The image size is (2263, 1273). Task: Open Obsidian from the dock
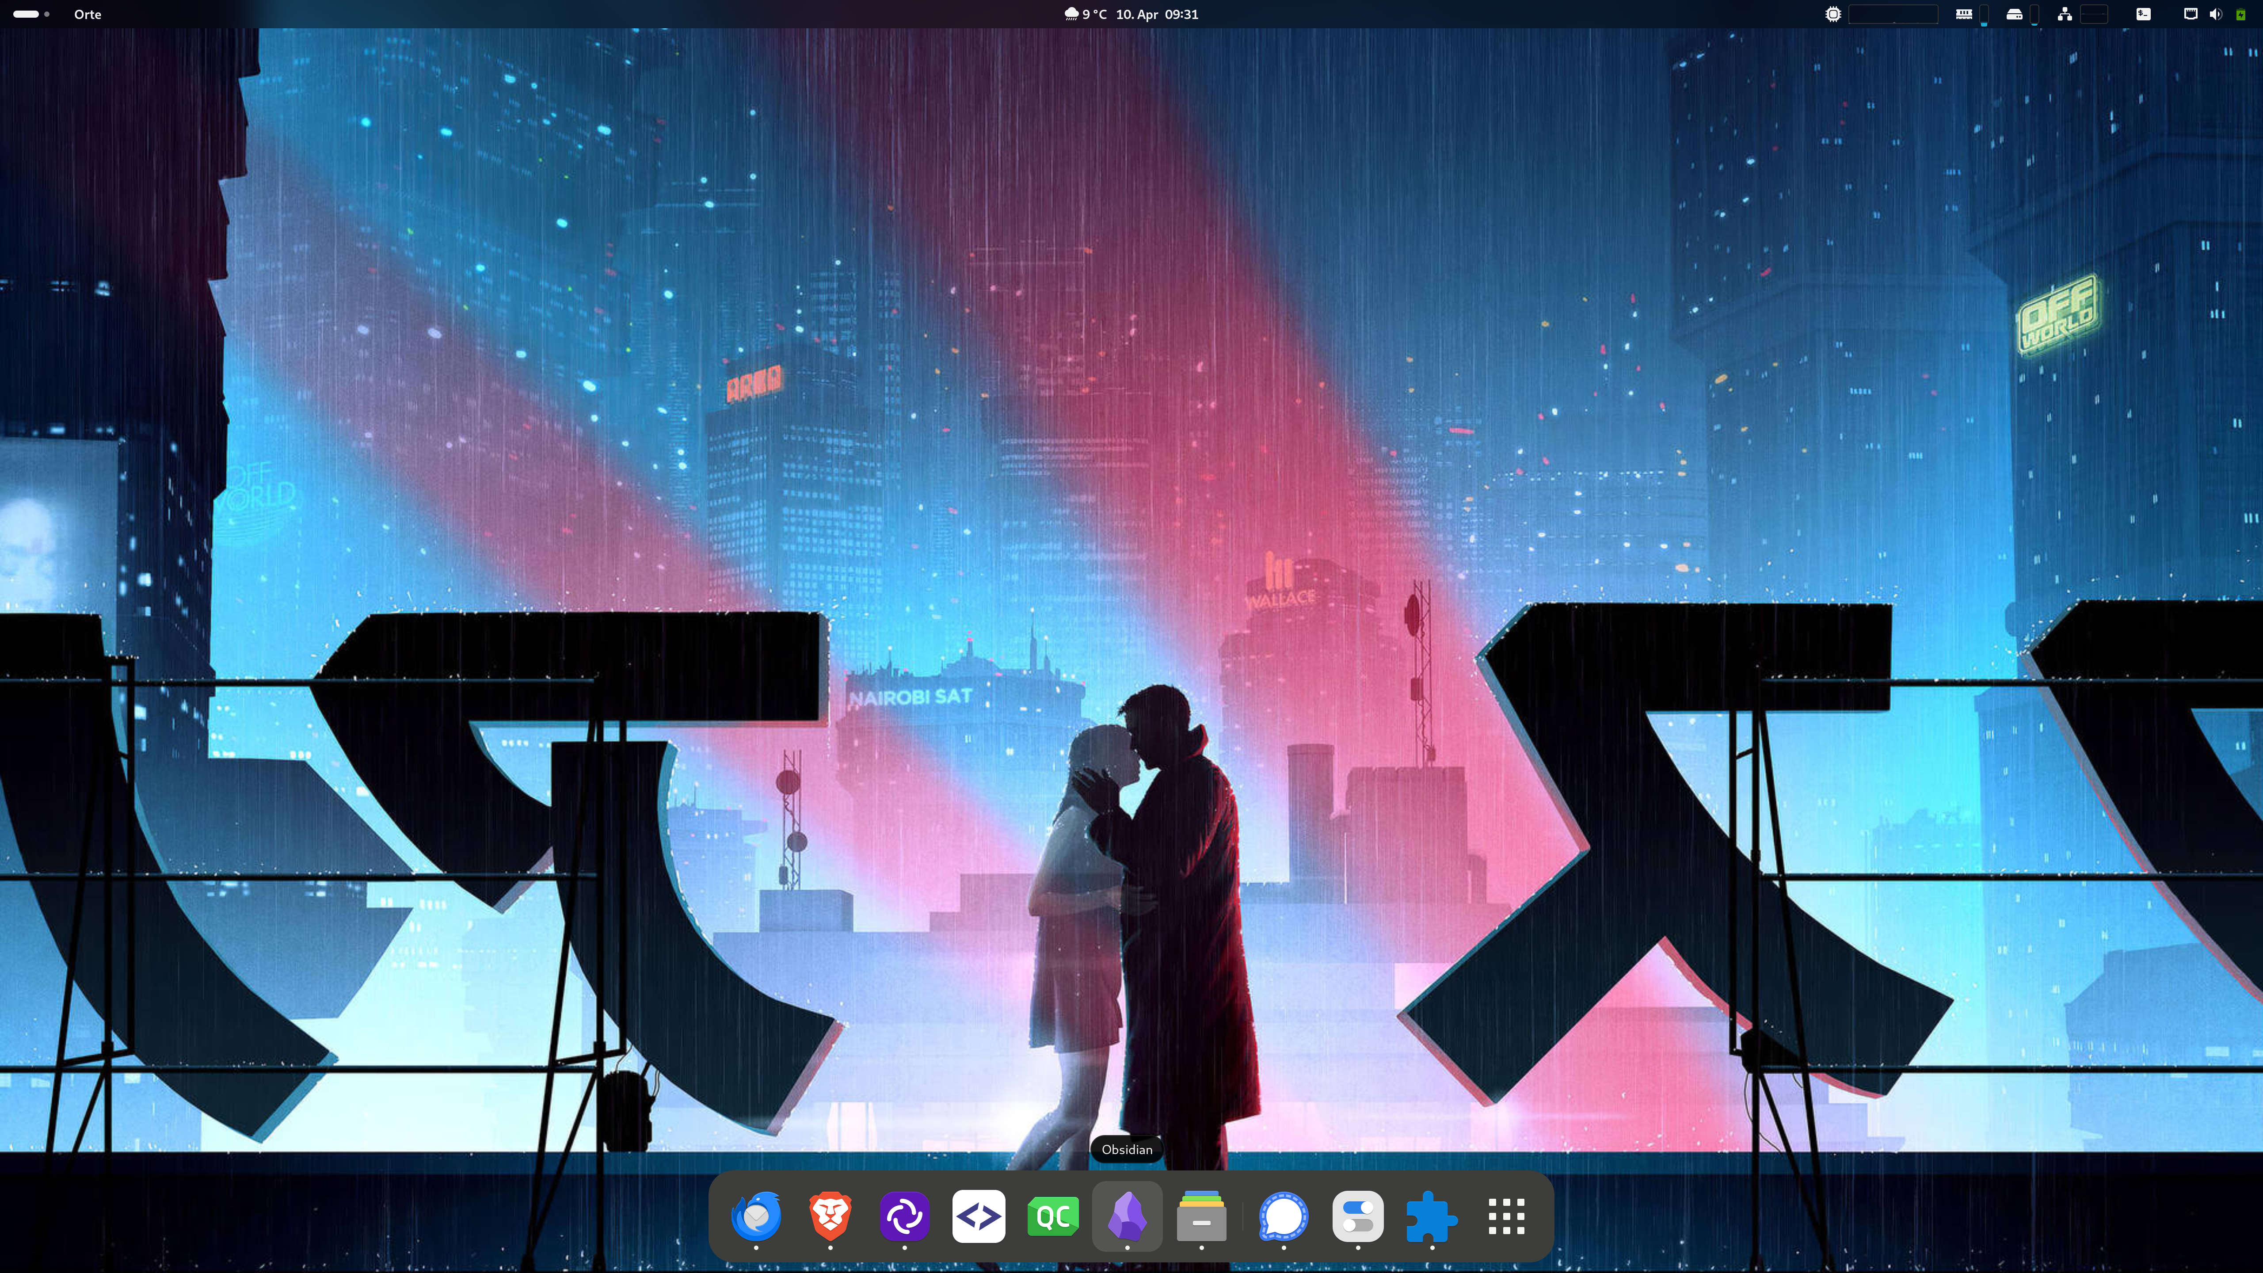[1127, 1217]
